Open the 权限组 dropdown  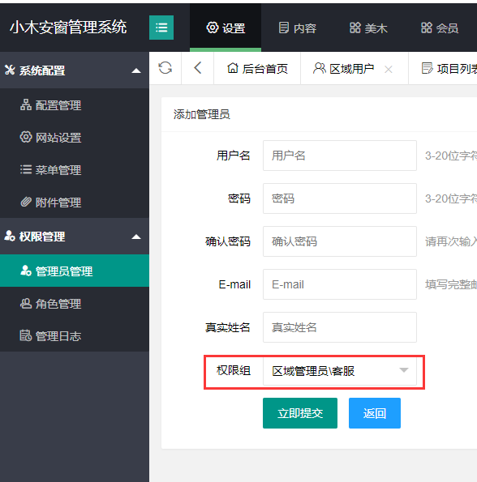pos(339,371)
